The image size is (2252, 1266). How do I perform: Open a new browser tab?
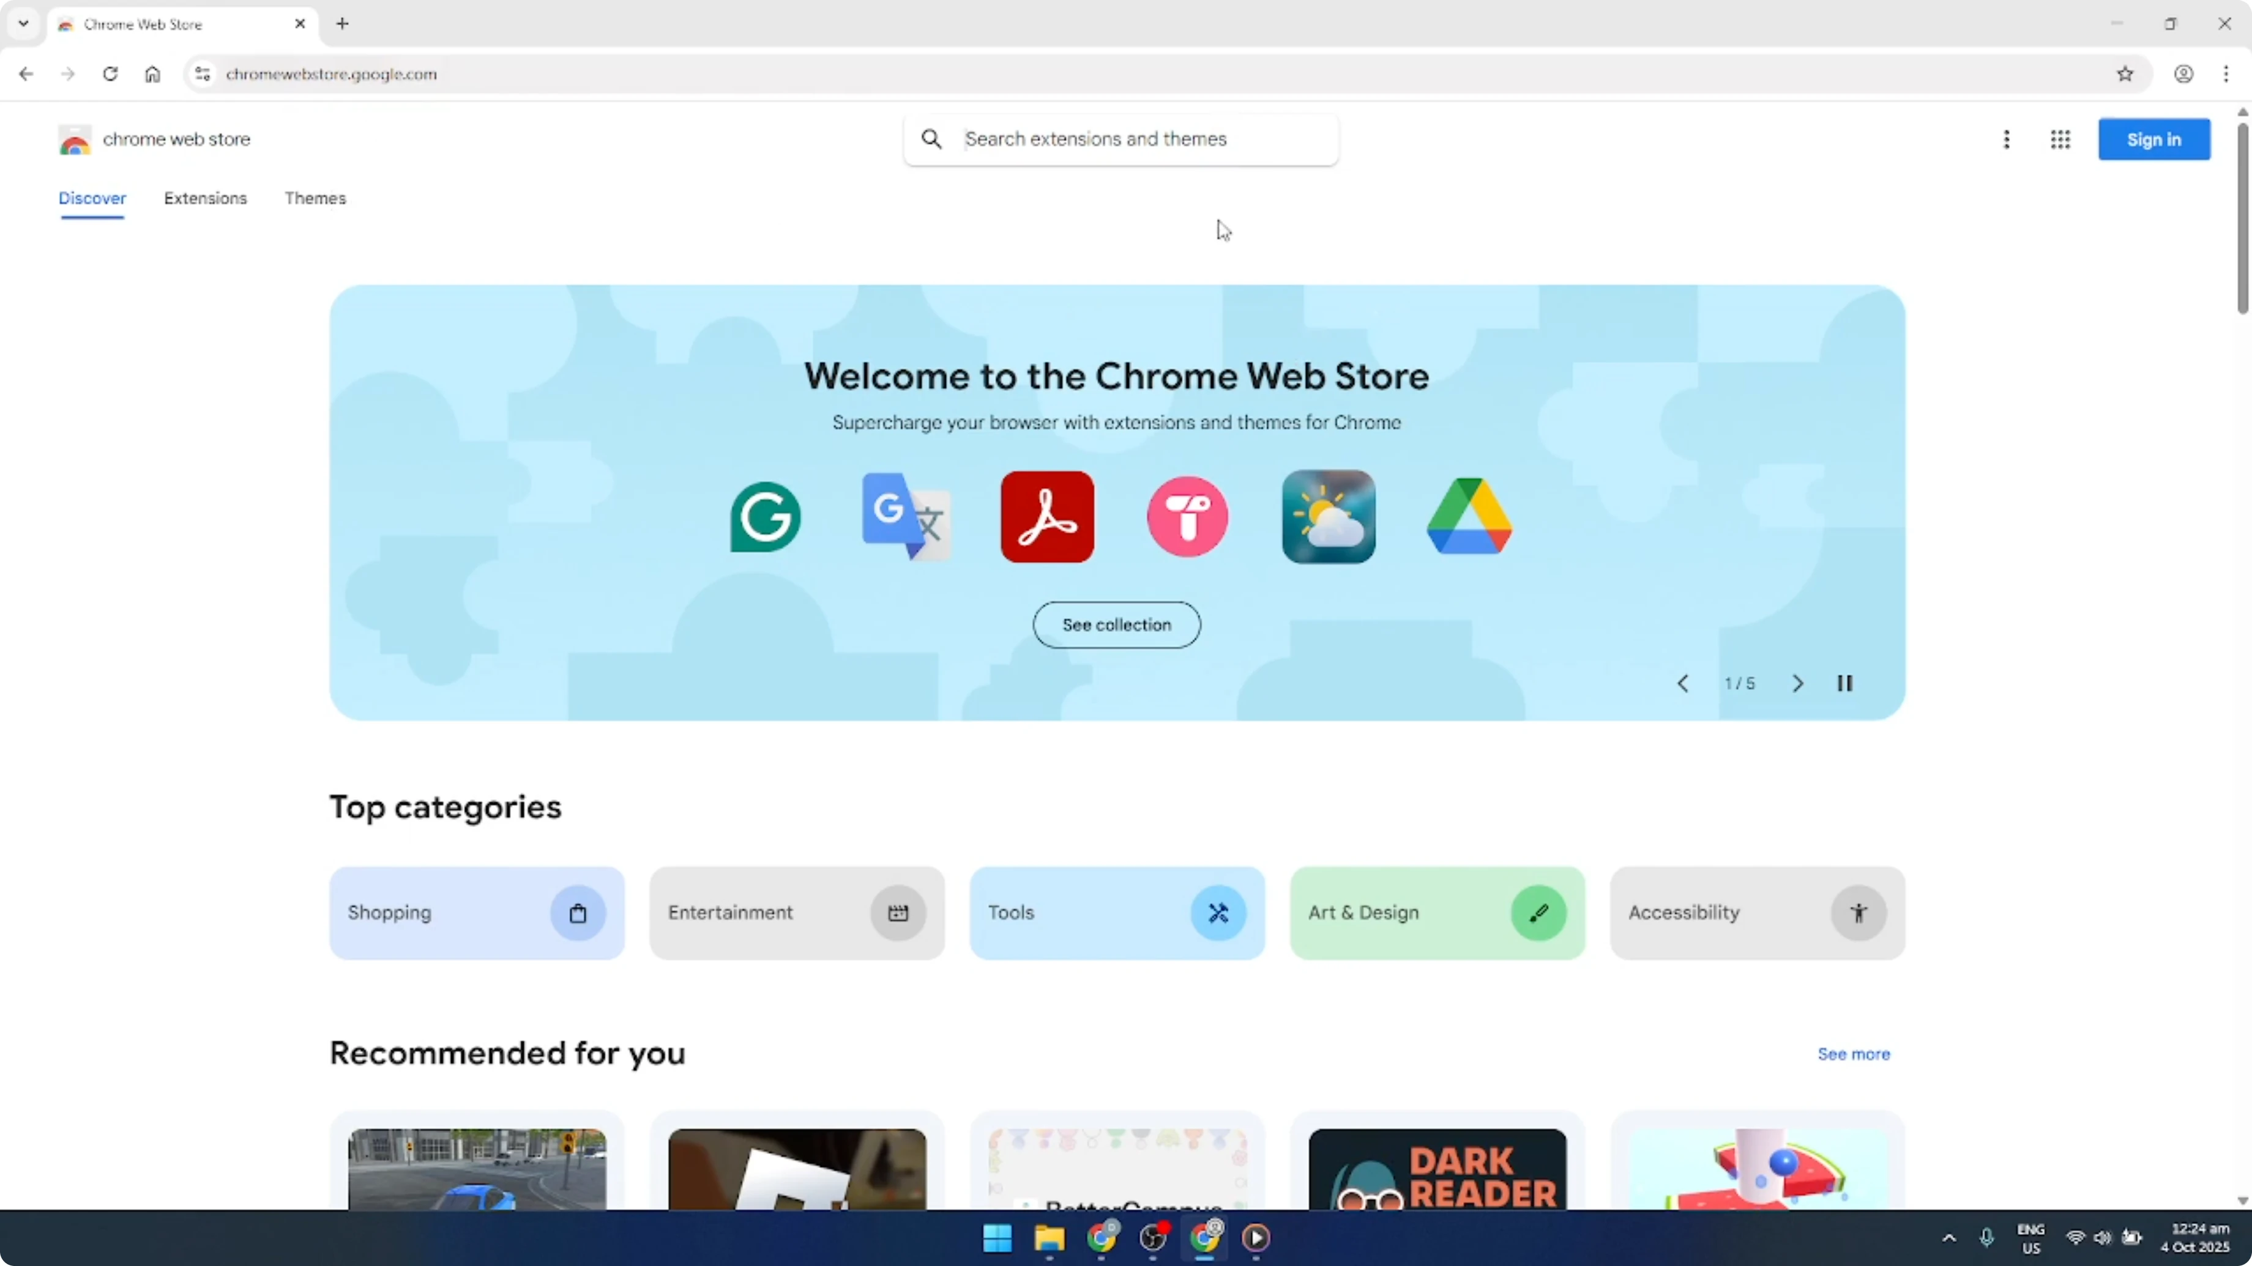tap(343, 24)
